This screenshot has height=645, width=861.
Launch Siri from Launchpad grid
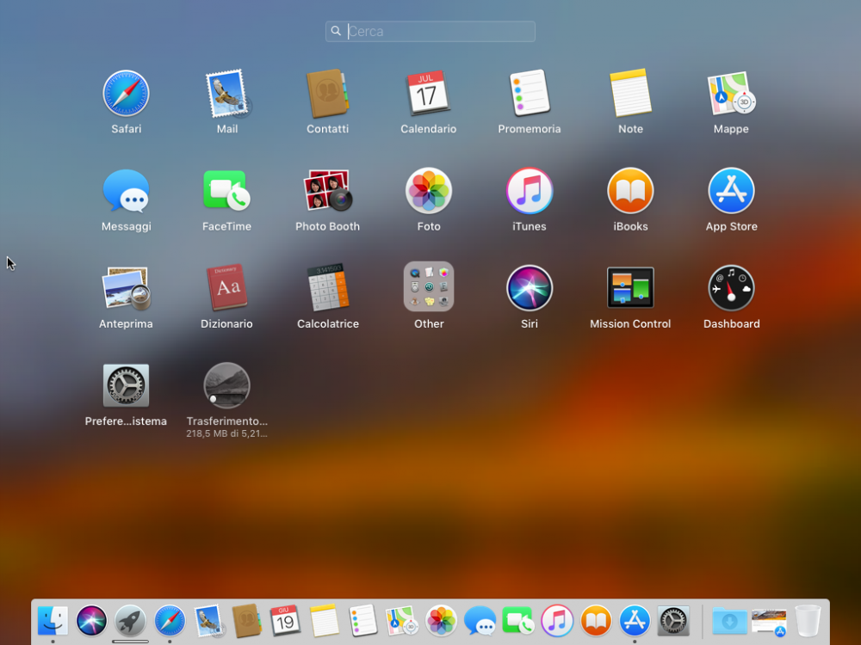[x=530, y=288]
